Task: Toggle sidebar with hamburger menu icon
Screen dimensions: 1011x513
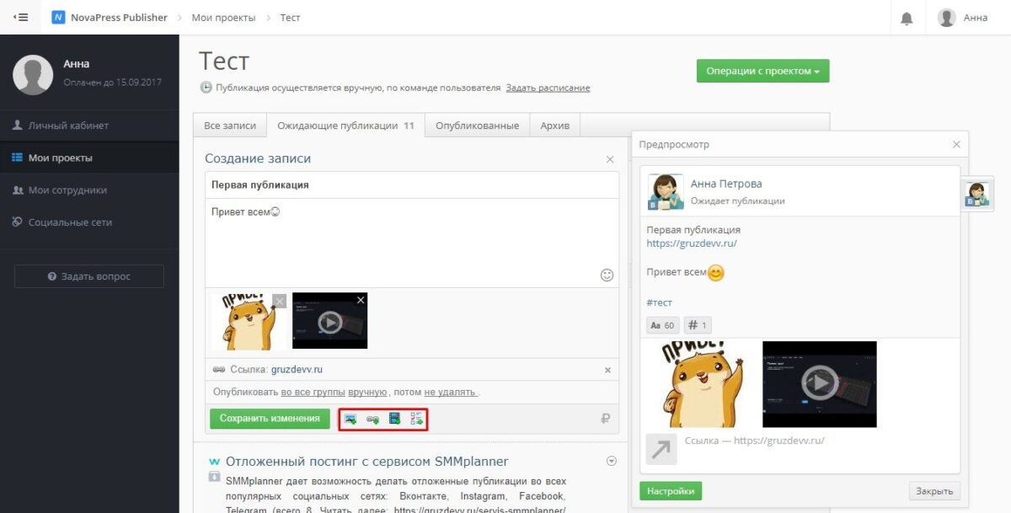Action: coord(21,17)
